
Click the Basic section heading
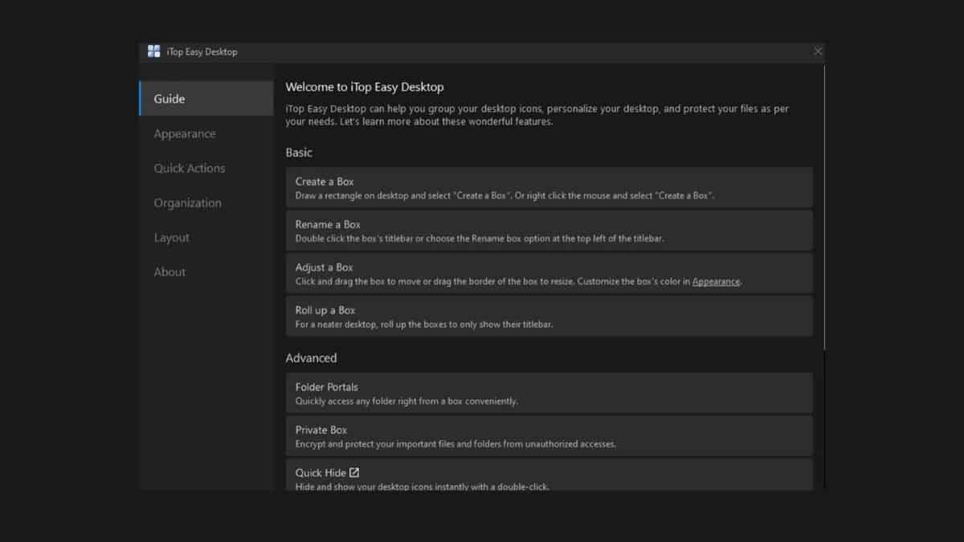click(x=299, y=152)
